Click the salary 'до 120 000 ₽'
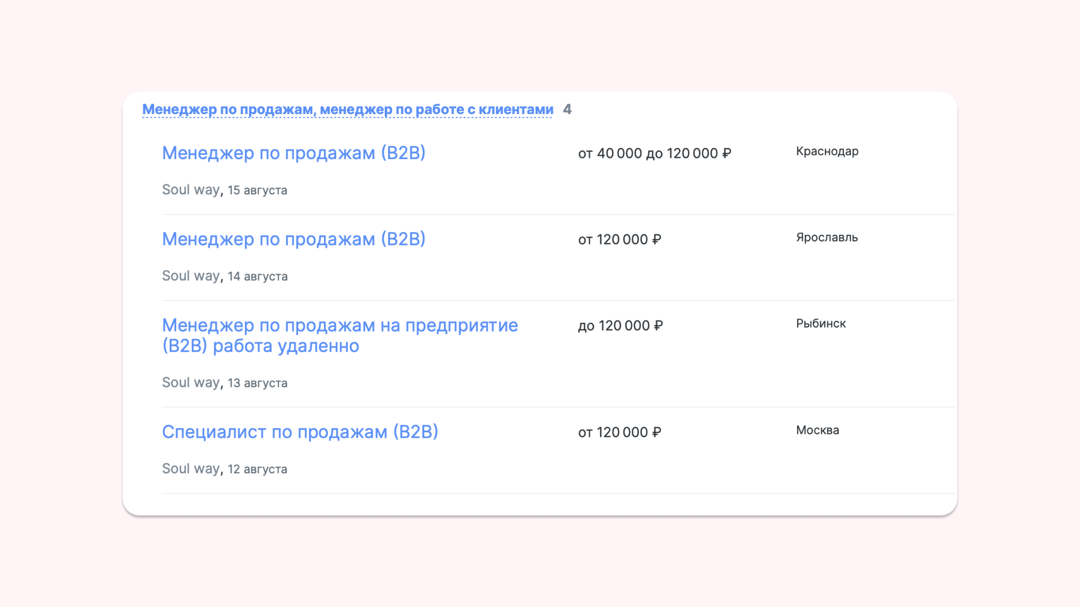 point(620,325)
